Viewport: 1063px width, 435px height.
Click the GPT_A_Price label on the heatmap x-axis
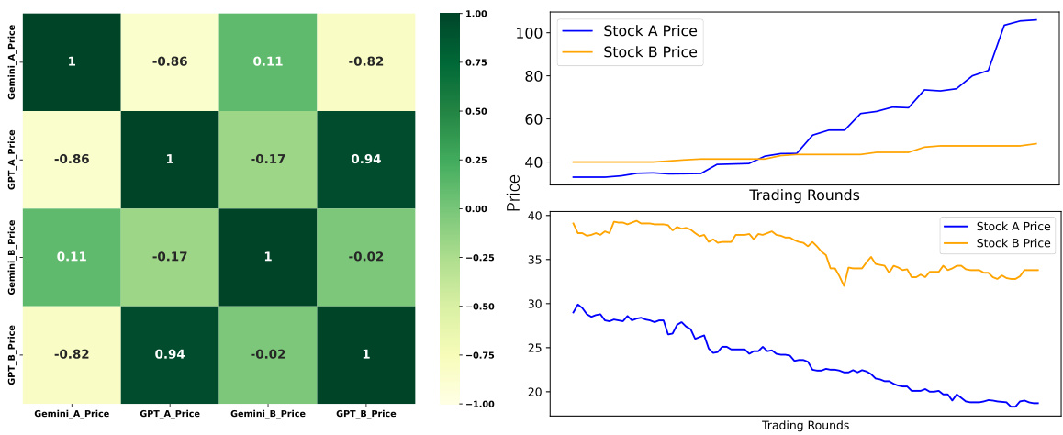[x=170, y=414]
